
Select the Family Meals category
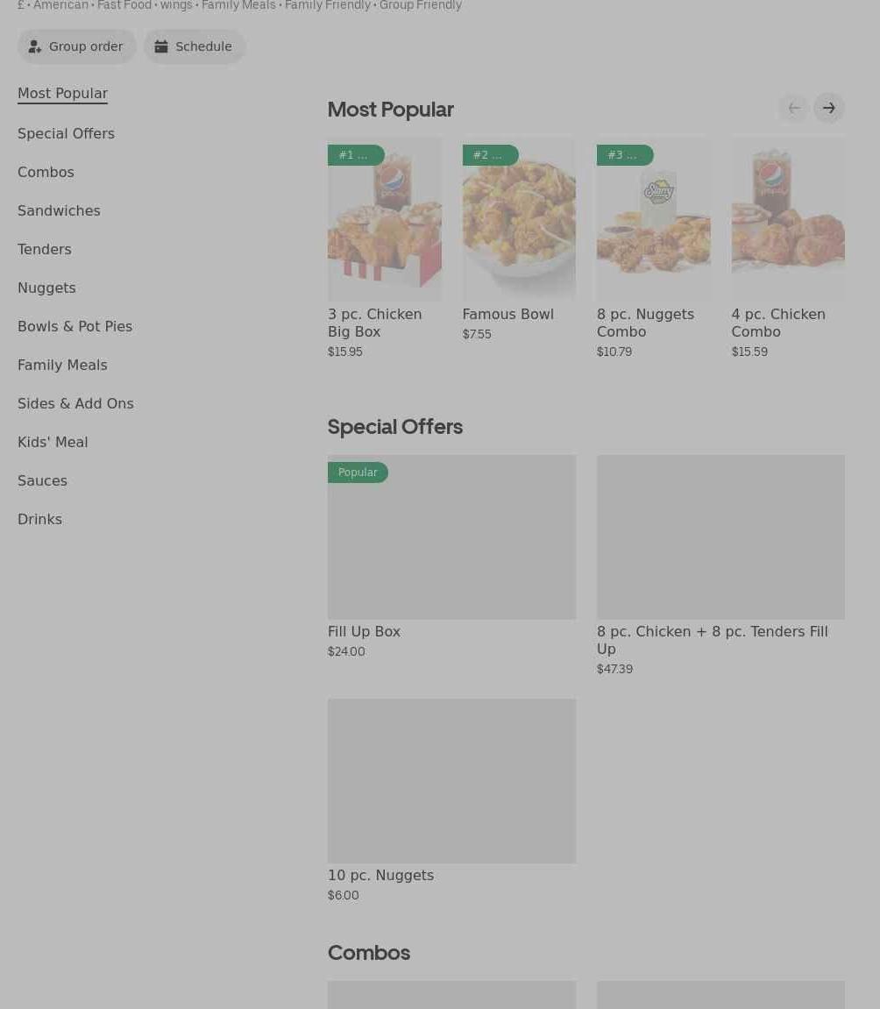[x=62, y=365]
